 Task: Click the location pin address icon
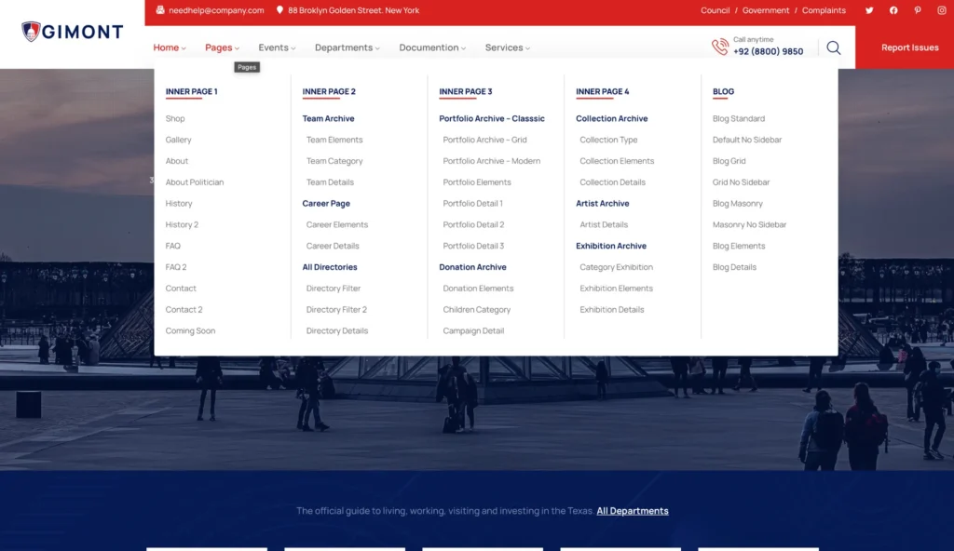pos(279,10)
